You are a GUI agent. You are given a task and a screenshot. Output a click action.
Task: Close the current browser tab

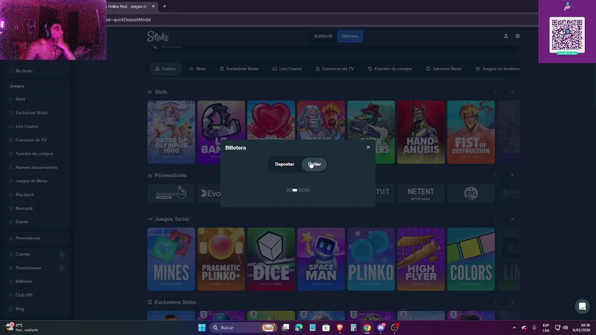tap(153, 6)
